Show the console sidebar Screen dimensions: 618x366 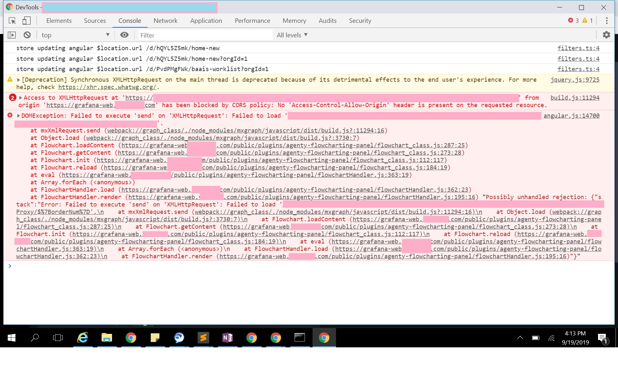pos(12,35)
